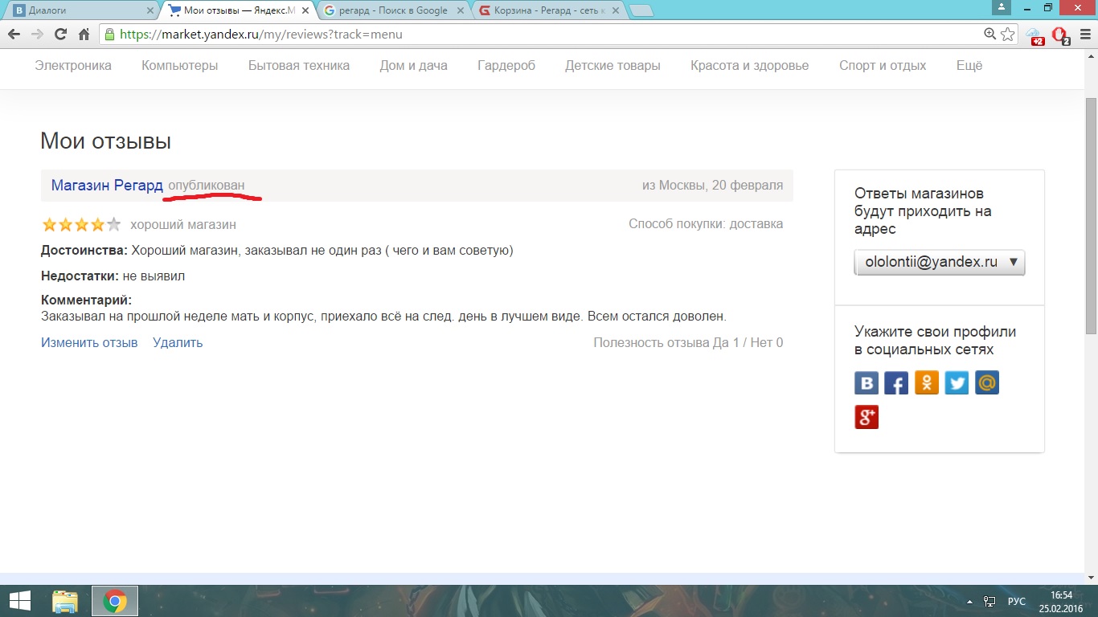This screenshot has height=617, width=1098.
Task: Click the network tray icon
Action: point(990,601)
